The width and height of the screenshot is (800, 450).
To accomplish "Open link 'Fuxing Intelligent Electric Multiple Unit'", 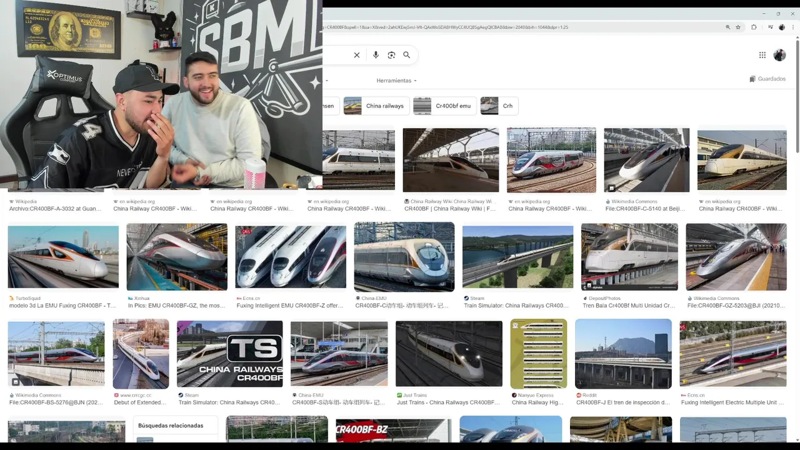I will pyautogui.click(x=732, y=402).
